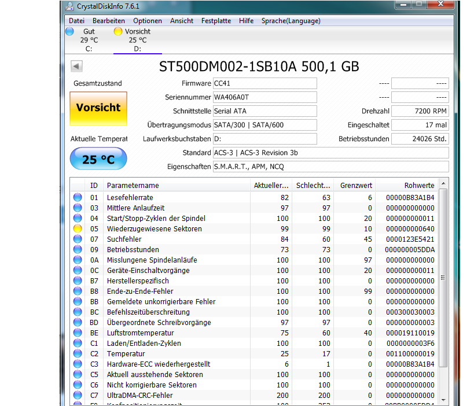Click the Betriebsstunden value 24026 Std.
Screen dimensions: 474x406
click(420, 139)
